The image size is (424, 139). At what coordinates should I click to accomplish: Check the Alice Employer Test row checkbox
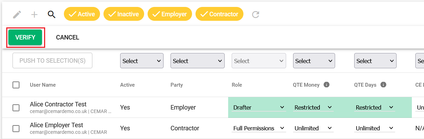(16, 128)
